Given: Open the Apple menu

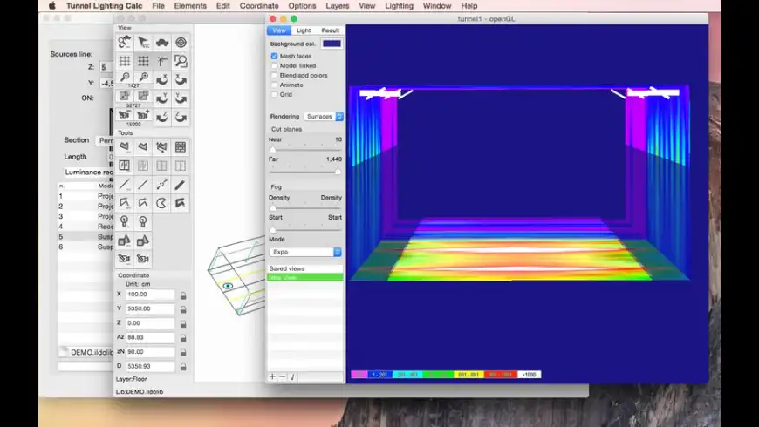Looking at the screenshot, I should [x=52, y=6].
